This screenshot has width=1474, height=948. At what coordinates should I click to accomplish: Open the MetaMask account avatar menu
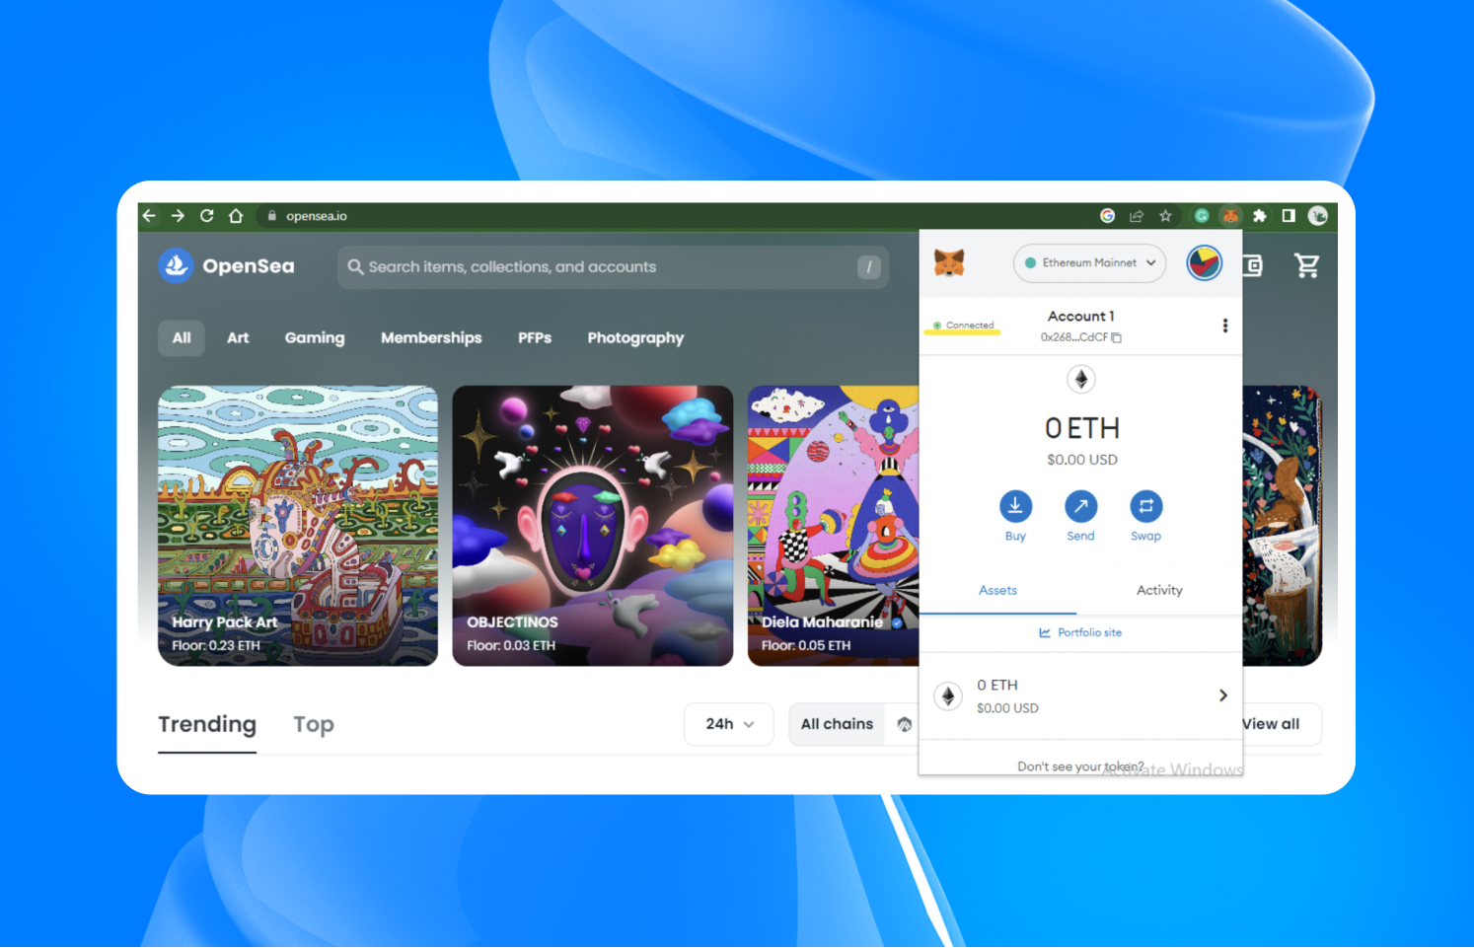click(x=1205, y=263)
